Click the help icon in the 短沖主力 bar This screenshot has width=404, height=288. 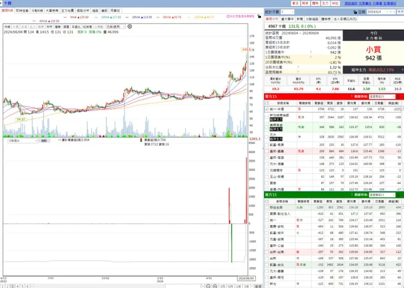(402, 70)
